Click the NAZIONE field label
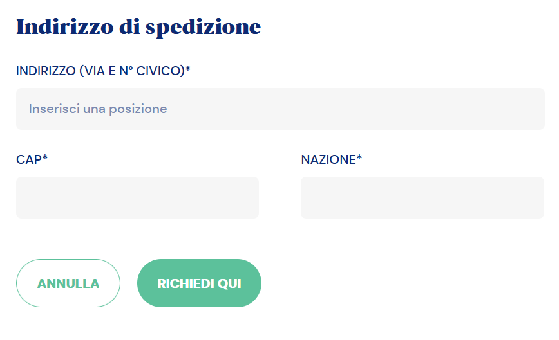The image size is (559, 340). [328, 159]
